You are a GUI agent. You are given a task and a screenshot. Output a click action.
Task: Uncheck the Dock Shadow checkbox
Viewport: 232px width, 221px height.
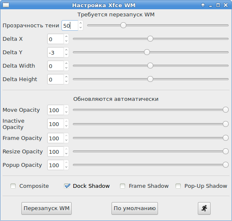tap(67, 186)
